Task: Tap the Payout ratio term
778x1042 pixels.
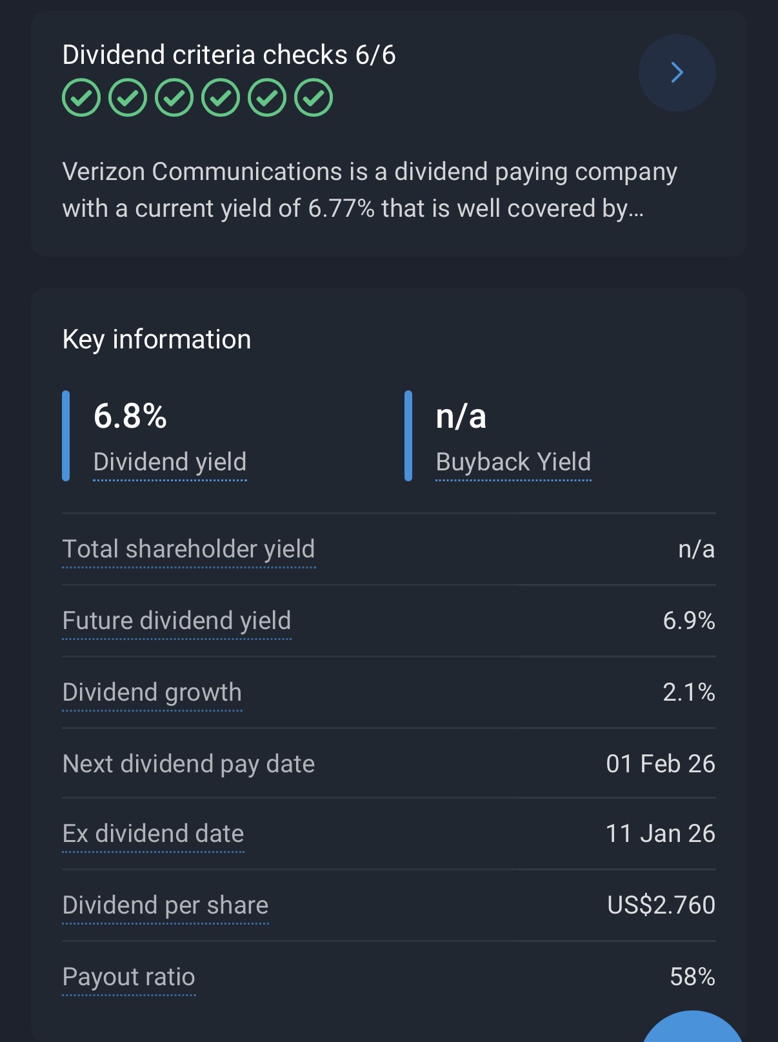Action: click(128, 977)
